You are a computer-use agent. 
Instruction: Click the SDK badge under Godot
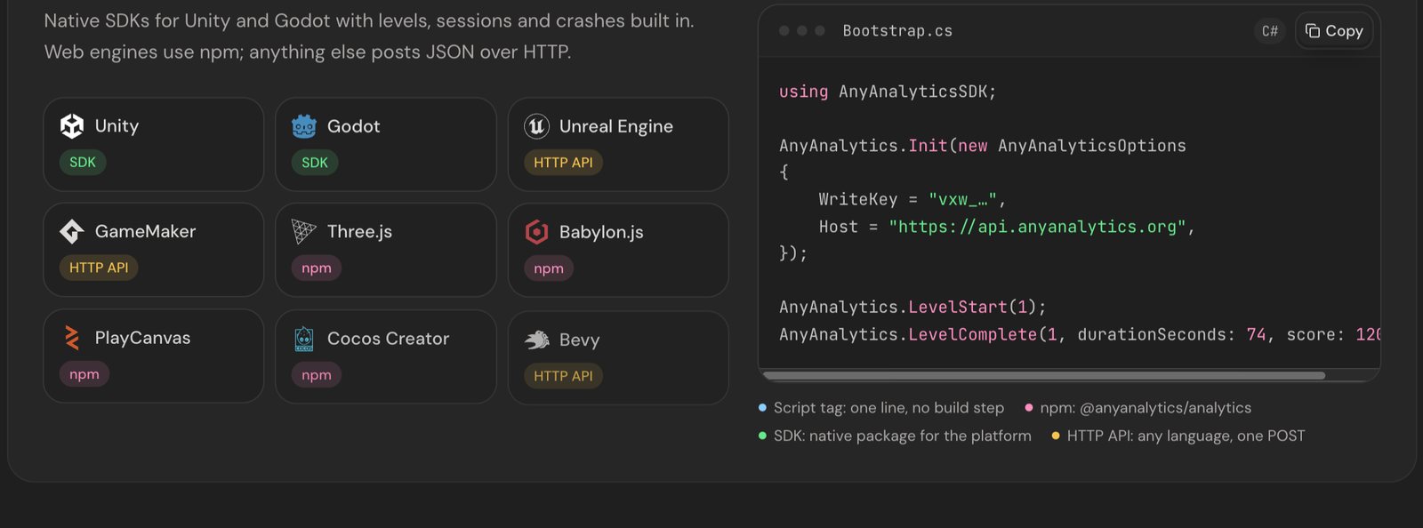click(315, 163)
